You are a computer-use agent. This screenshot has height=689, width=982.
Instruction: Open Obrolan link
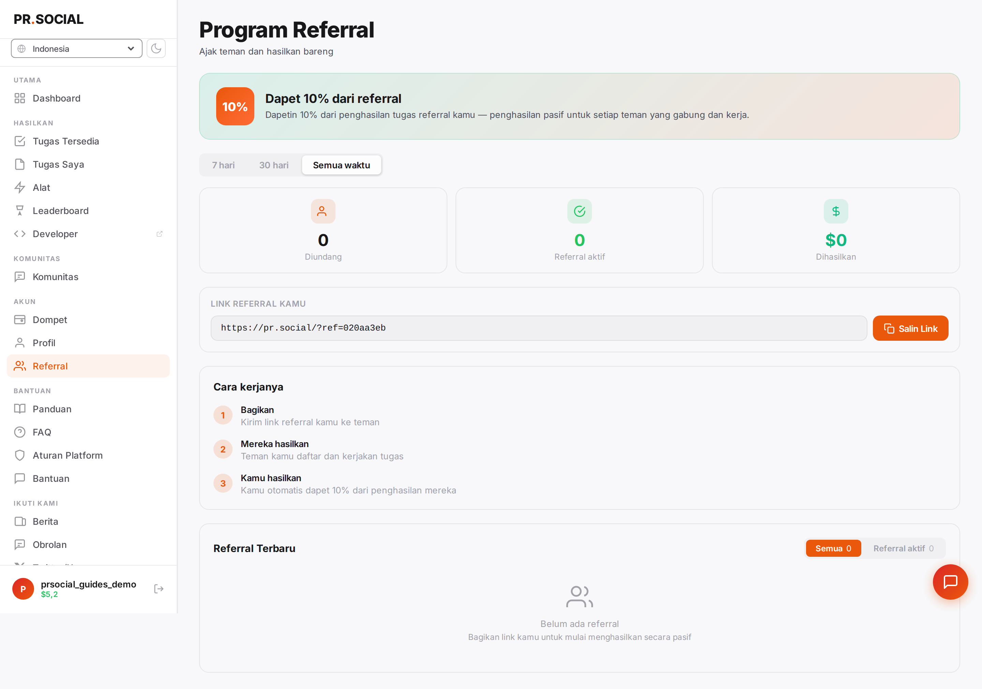[x=89, y=545]
